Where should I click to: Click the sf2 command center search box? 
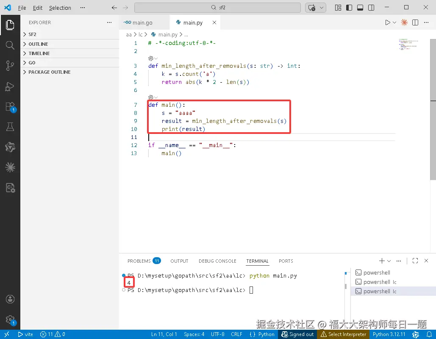[x=217, y=8]
